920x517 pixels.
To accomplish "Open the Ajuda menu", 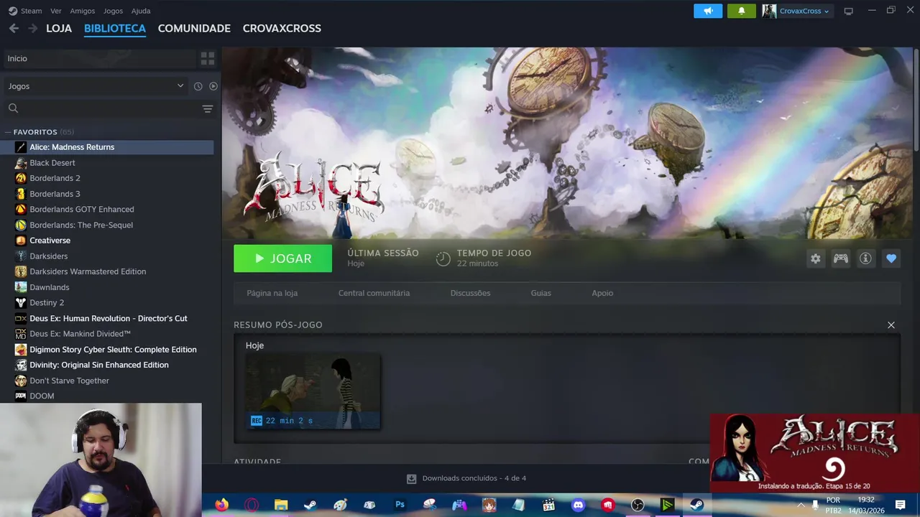I will pos(141,11).
